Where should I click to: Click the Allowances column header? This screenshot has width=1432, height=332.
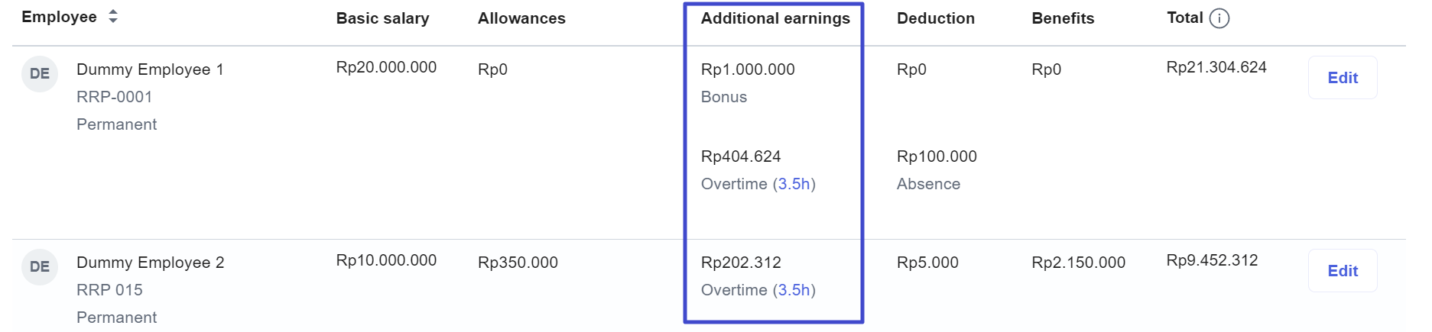pos(521,18)
